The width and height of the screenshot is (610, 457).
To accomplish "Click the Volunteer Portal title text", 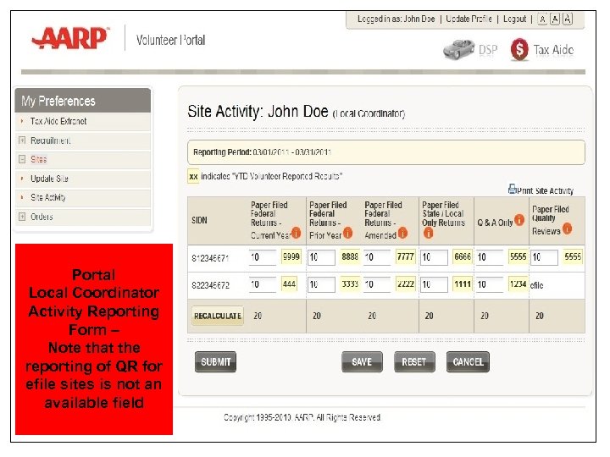I will pyautogui.click(x=170, y=40).
